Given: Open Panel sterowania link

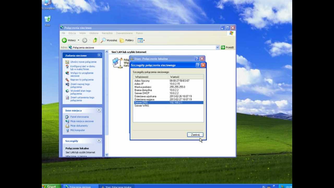Looking at the screenshot, I should pyautogui.click(x=79, y=117).
